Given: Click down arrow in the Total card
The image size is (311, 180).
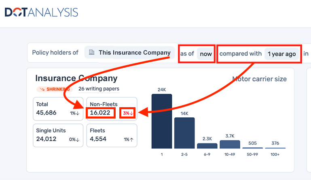Looking at the screenshot, I should (78, 113).
